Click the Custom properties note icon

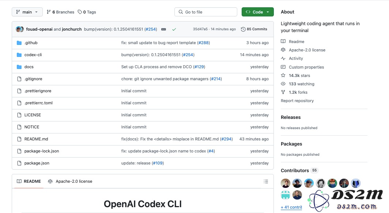point(283,67)
